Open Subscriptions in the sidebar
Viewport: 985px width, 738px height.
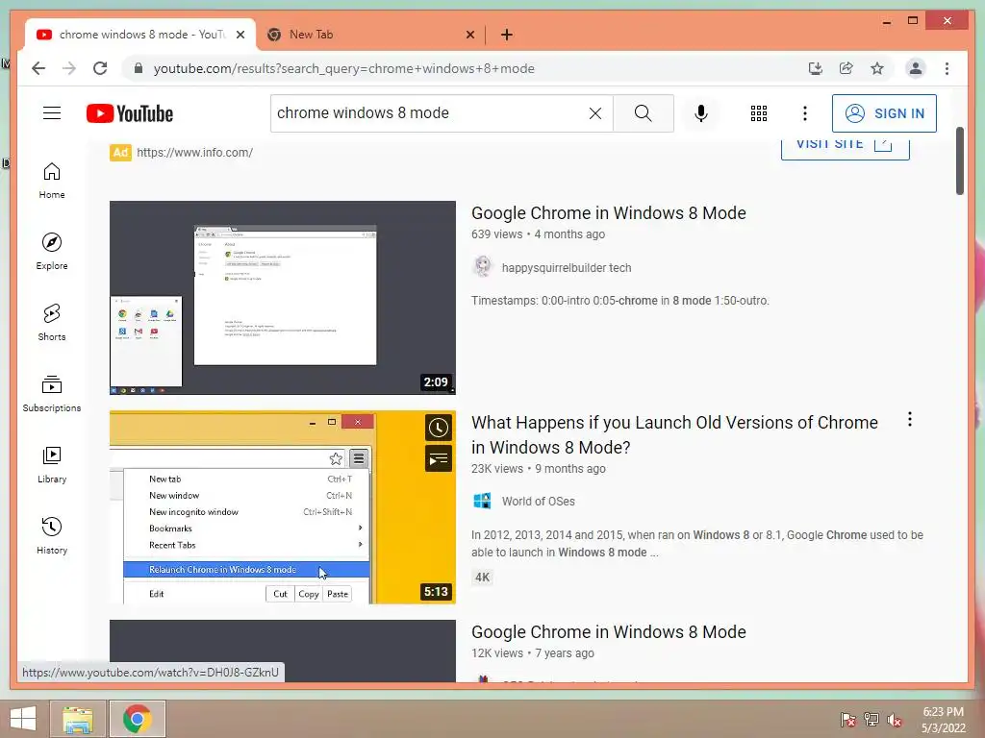[52, 393]
